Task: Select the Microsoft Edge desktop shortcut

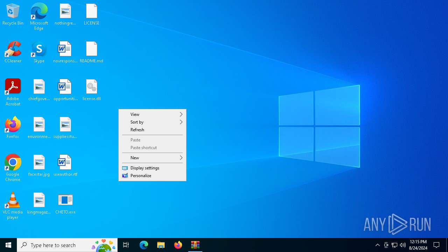Action: (x=39, y=17)
